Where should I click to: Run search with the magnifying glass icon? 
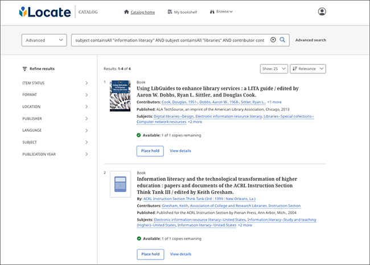(282, 40)
